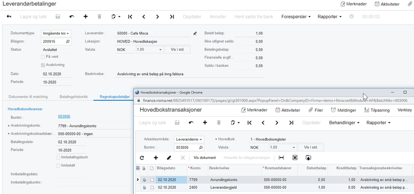This screenshot has width=414, height=194.
Task: Toggle the Innbetalt checkbox
Action: pyautogui.click(x=58, y=166)
